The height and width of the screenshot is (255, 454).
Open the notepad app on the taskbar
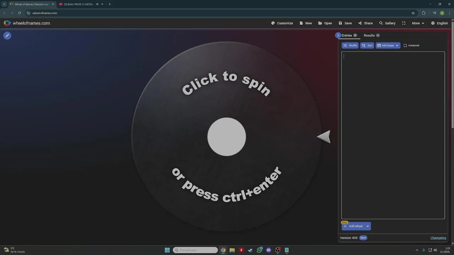[287, 250]
